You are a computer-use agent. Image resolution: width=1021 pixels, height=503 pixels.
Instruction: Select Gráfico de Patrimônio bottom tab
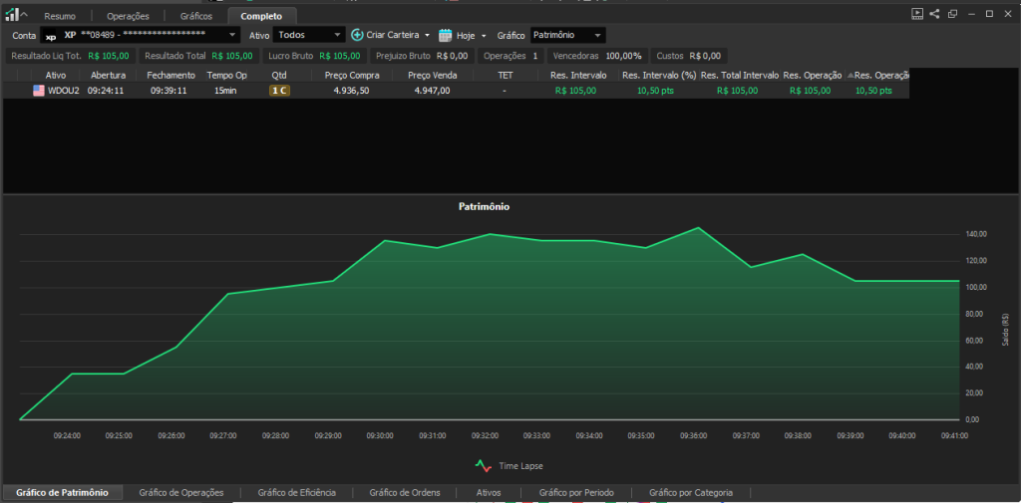(63, 493)
